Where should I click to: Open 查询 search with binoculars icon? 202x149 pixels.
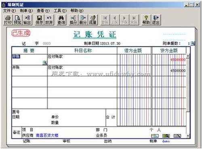click(x=61, y=20)
